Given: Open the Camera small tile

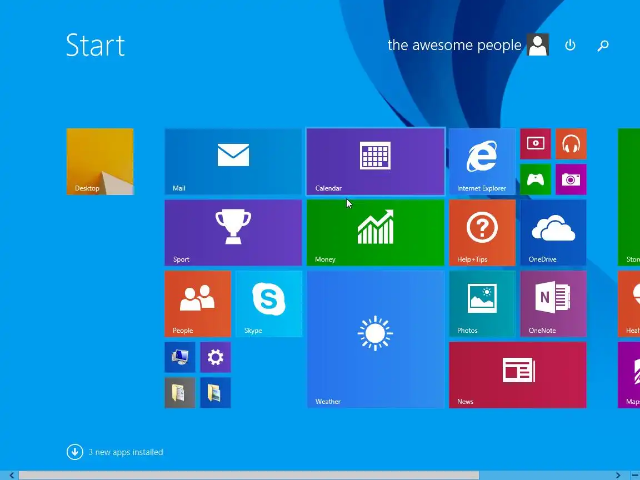Looking at the screenshot, I should coord(571,179).
